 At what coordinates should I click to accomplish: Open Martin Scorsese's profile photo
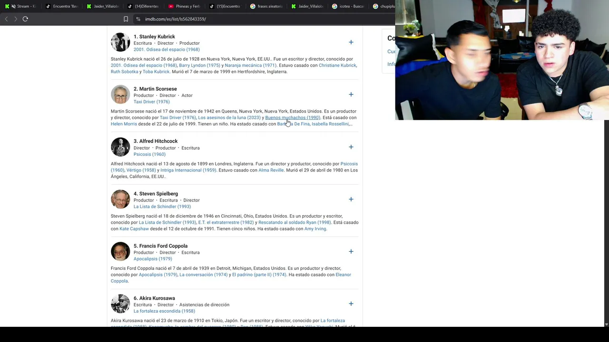[x=120, y=95]
